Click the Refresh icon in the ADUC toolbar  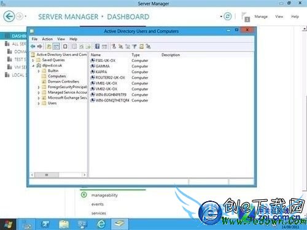[82, 47]
